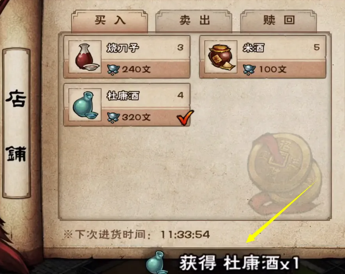Image resolution: width=345 pixels, height=274 pixels.
Task: Click the silver ingot beside 240文
Action: point(113,70)
